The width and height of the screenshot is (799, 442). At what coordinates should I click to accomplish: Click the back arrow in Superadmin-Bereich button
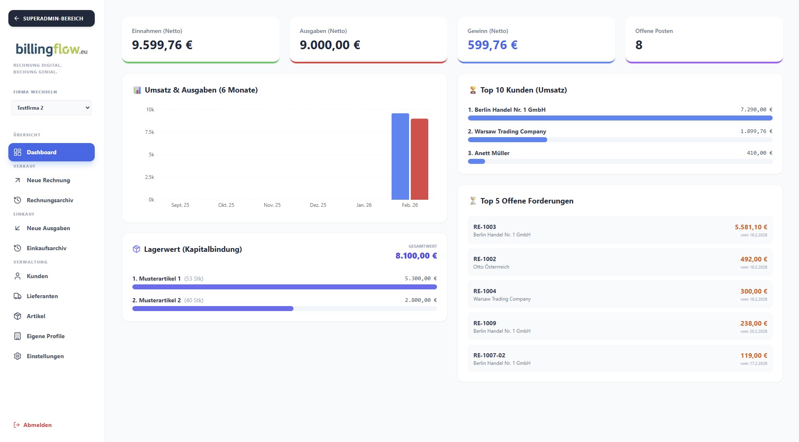[16, 18]
